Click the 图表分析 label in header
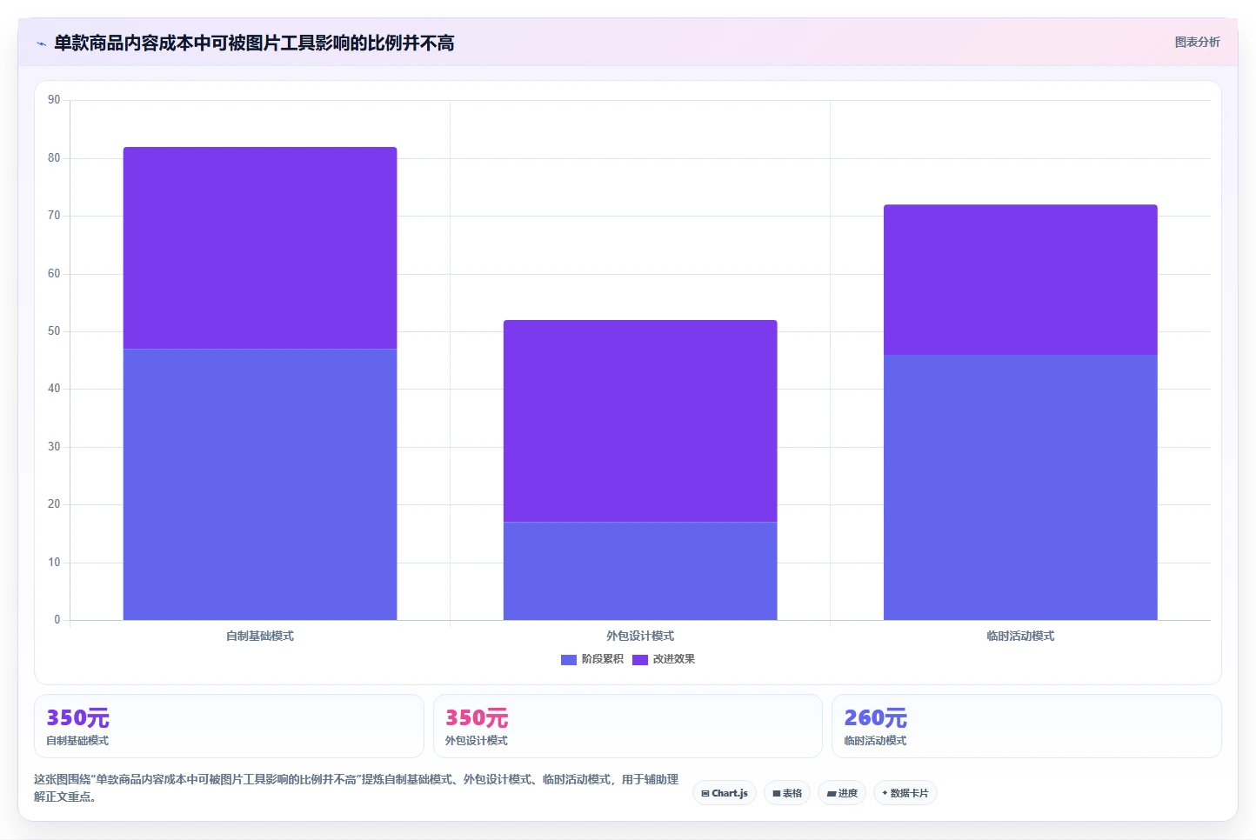1256x840 pixels. pyautogui.click(x=1197, y=42)
